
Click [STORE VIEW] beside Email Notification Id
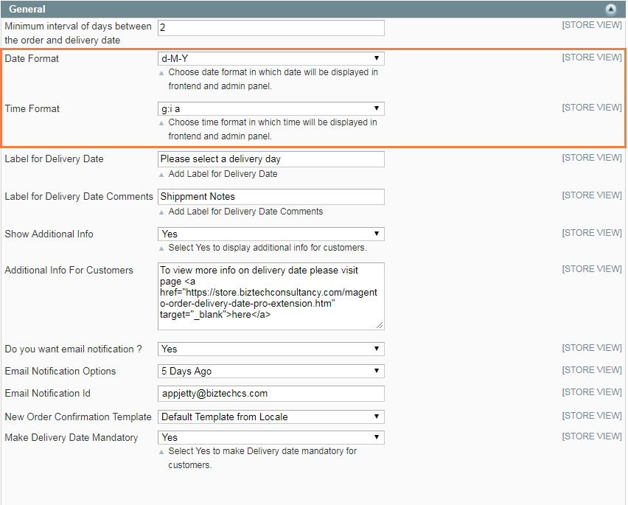pyautogui.click(x=592, y=392)
